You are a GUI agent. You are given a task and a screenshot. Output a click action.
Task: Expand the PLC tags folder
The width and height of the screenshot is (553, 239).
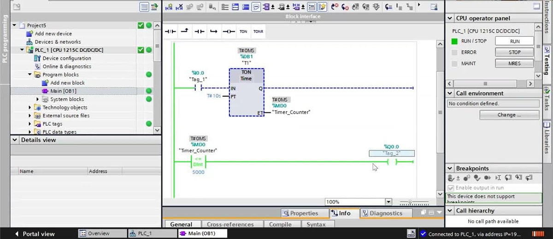click(30, 124)
